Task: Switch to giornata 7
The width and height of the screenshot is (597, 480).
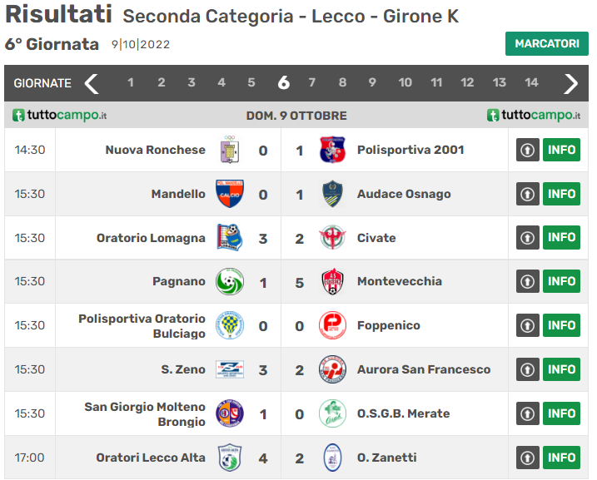Action: 312,83
